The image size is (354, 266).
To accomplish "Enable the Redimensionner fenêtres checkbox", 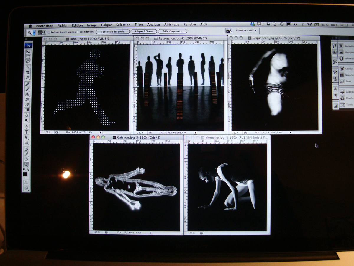I will [x=49, y=32].
